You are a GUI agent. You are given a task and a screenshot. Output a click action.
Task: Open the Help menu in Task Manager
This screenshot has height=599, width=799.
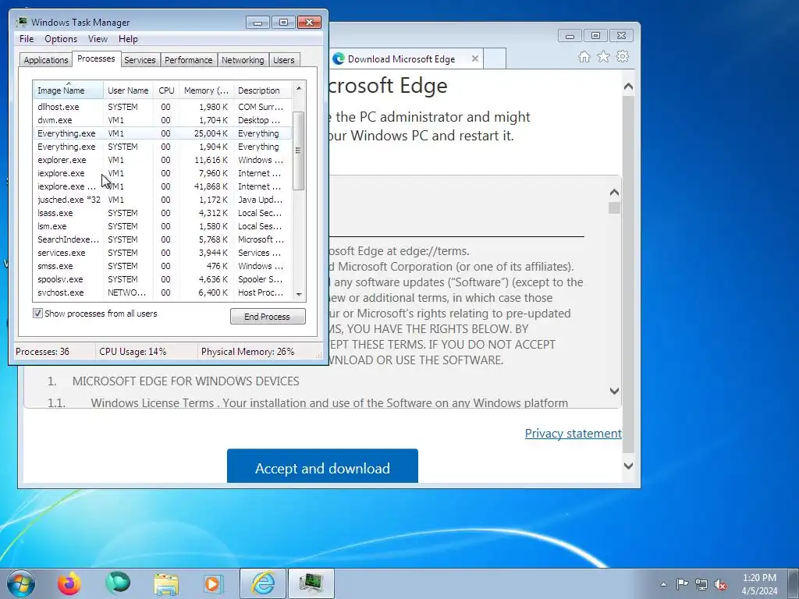[128, 39]
